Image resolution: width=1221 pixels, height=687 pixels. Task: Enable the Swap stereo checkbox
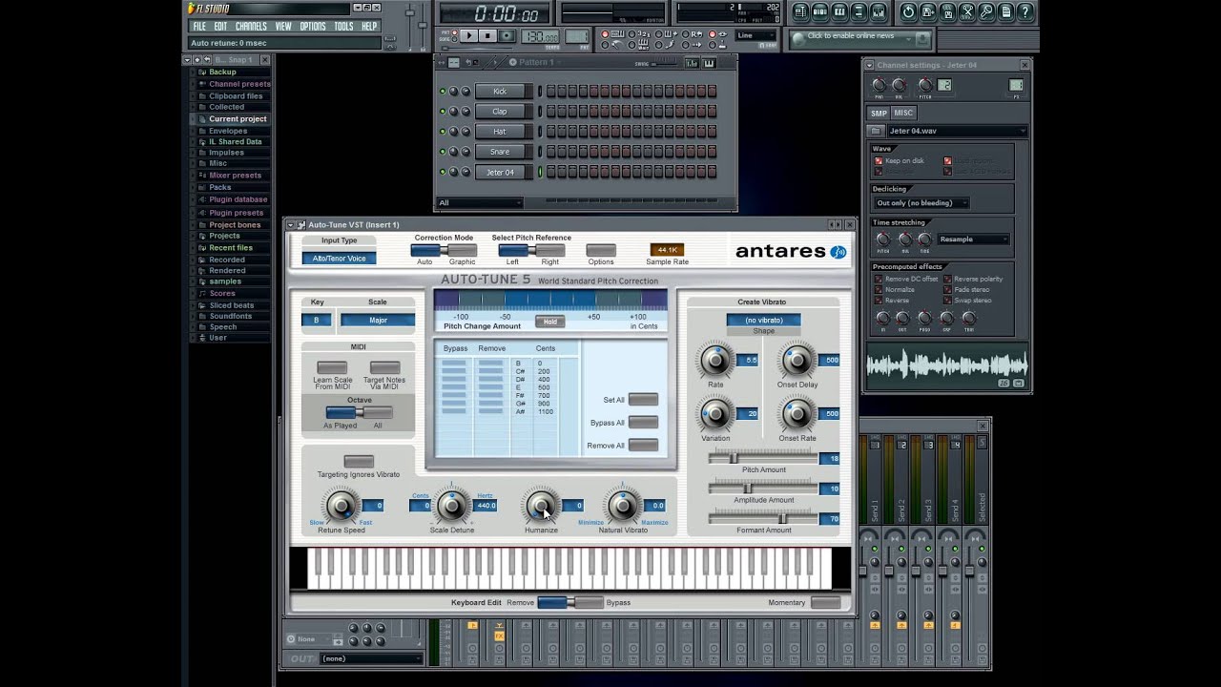947,301
